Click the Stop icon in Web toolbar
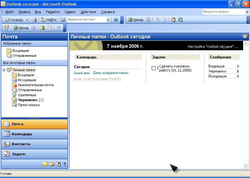Screen dimensions: 250x178 point(157,20)
